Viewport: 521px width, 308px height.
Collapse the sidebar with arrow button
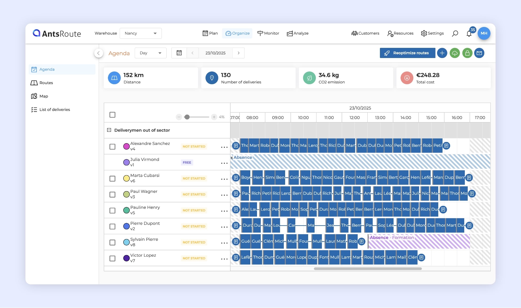point(99,53)
